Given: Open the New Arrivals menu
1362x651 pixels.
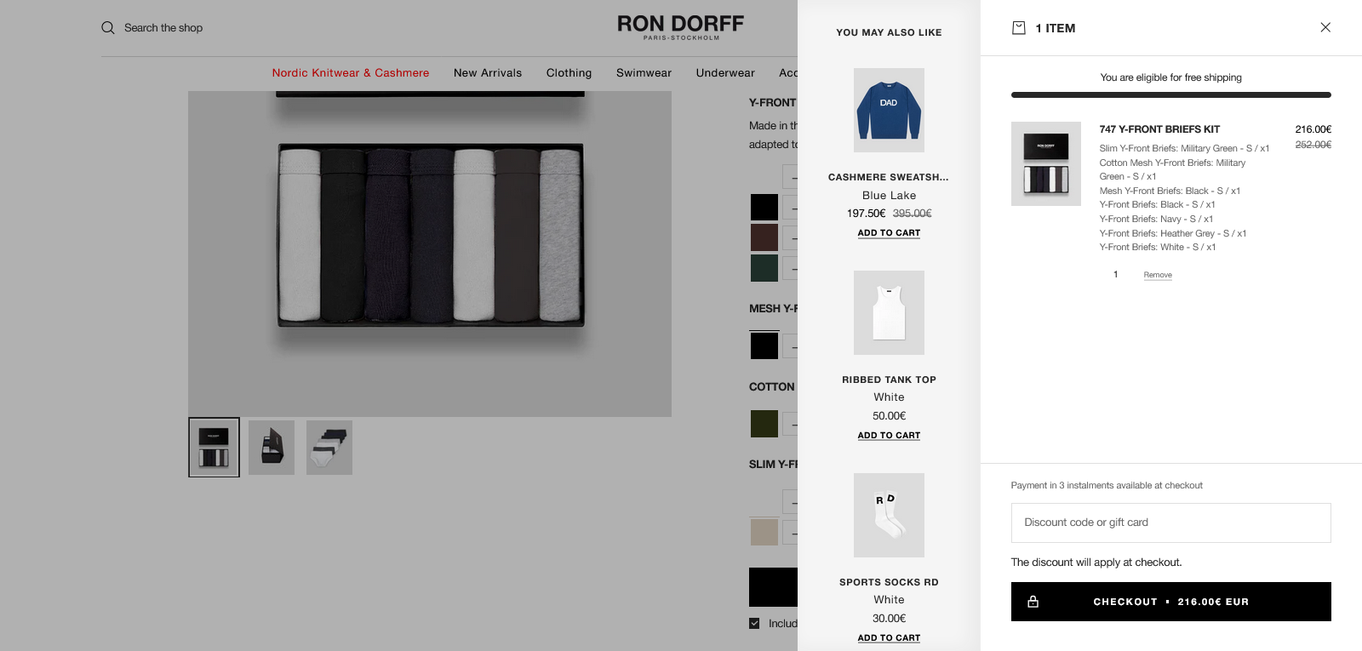Looking at the screenshot, I should pos(488,73).
